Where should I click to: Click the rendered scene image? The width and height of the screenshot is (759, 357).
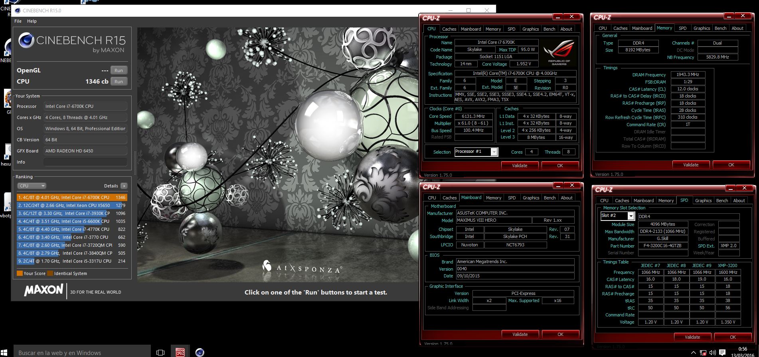click(278, 155)
